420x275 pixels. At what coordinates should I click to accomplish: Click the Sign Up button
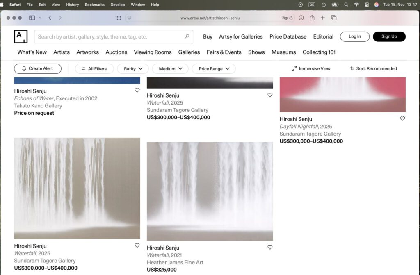click(x=389, y=36)
